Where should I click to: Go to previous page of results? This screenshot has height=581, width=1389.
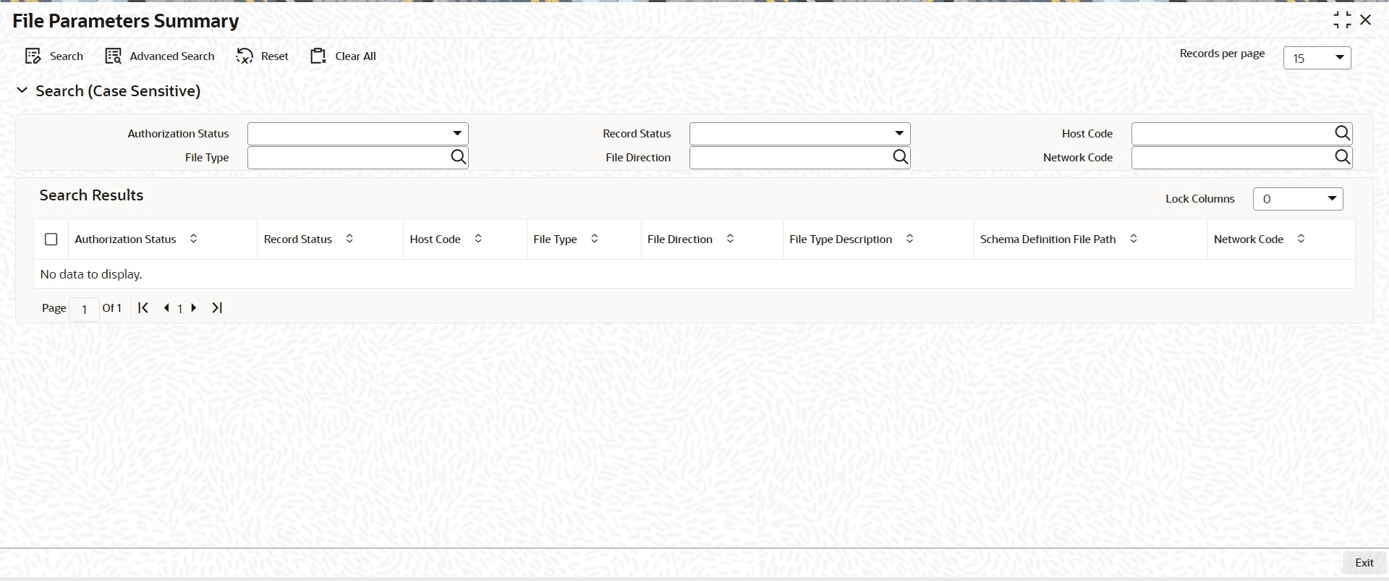point(166,308)
